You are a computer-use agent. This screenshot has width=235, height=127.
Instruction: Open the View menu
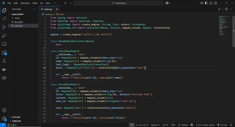[x=35, y=3]
